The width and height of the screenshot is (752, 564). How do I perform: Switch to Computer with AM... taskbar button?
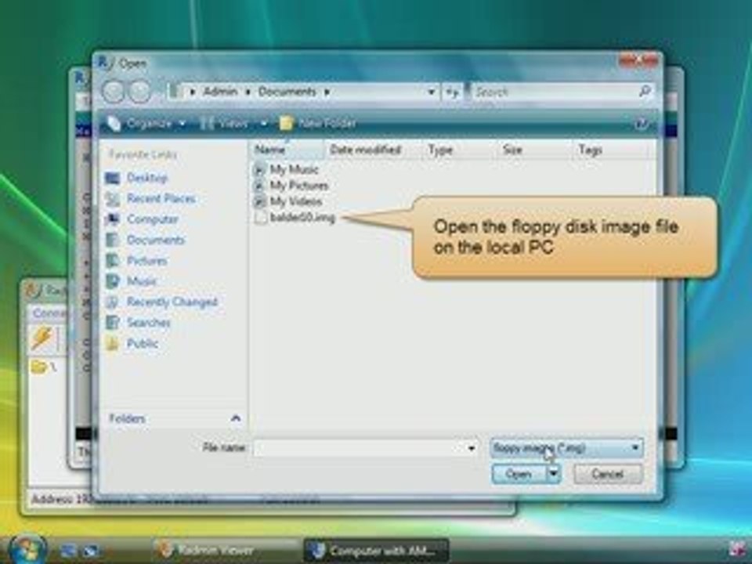376,550
